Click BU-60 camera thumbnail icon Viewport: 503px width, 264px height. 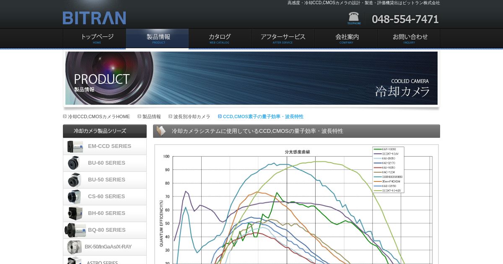coord(74,163)
